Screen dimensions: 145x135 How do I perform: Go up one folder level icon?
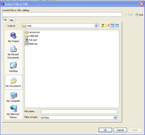[103, 26]
